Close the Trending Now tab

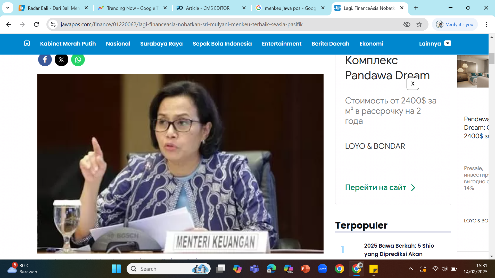[x=165, y=8]
